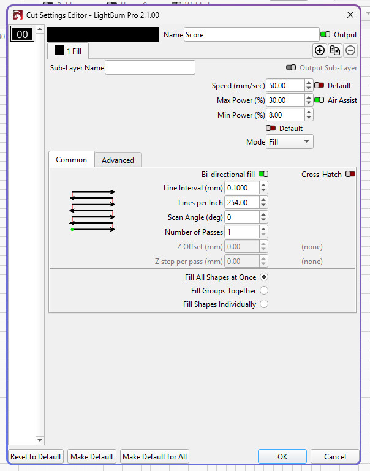Image resolution: width=370 pixels, height=471 pixels.
Task: Increase Max Power with up arrow
Action: 309,97
